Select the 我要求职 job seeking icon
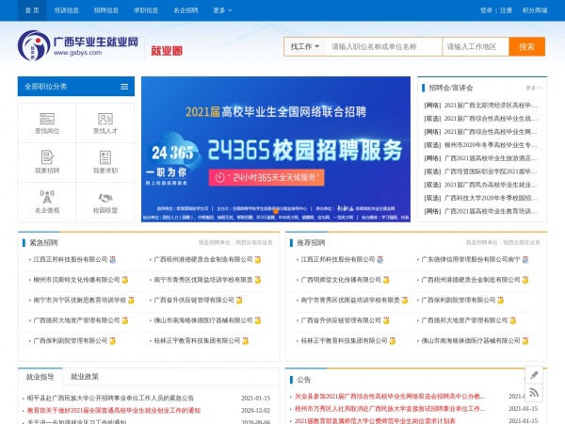Image resolution: width=565 pixels, height=424 pixels. pos(105,158)
